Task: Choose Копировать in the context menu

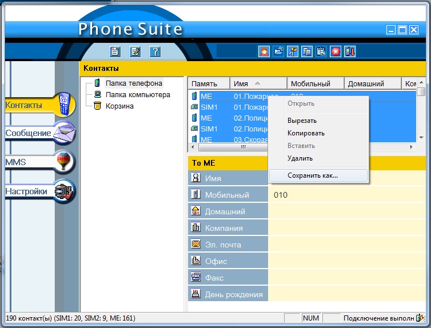Action: coord(306,133)
